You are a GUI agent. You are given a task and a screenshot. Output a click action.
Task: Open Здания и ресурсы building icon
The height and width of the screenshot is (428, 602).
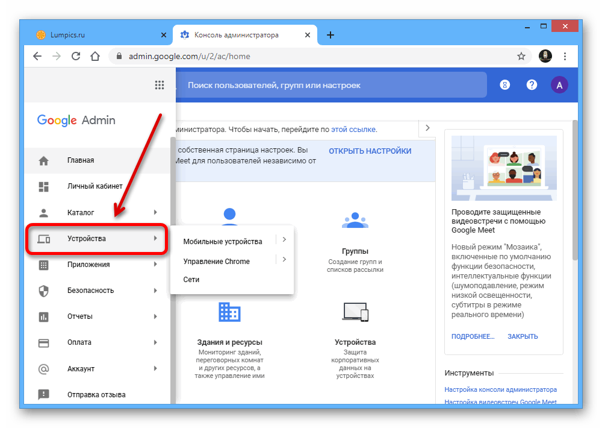tap(229, 312)
